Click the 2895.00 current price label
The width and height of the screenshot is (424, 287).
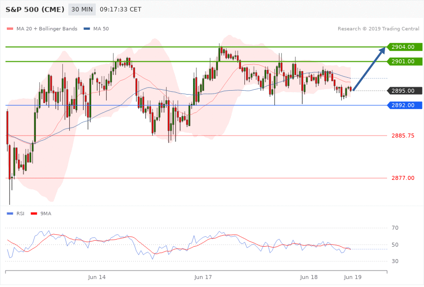tap(405, 91)
